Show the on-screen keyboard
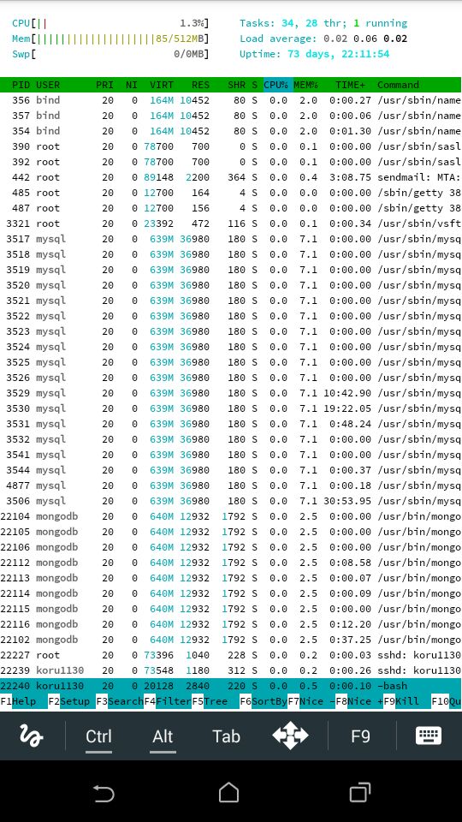The image size is (462, 822). pyautogui.click(x=429, y=736)
